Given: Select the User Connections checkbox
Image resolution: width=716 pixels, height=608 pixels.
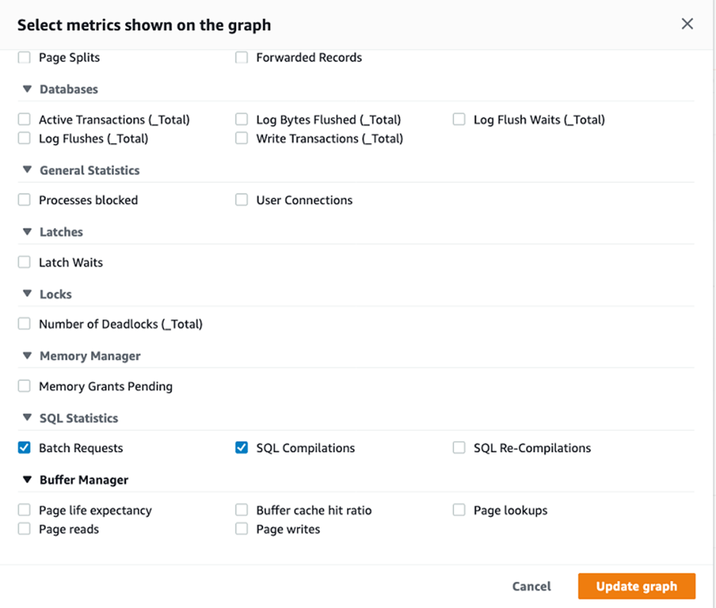Looking at the screenshot, I should click(x=242, y=200).
